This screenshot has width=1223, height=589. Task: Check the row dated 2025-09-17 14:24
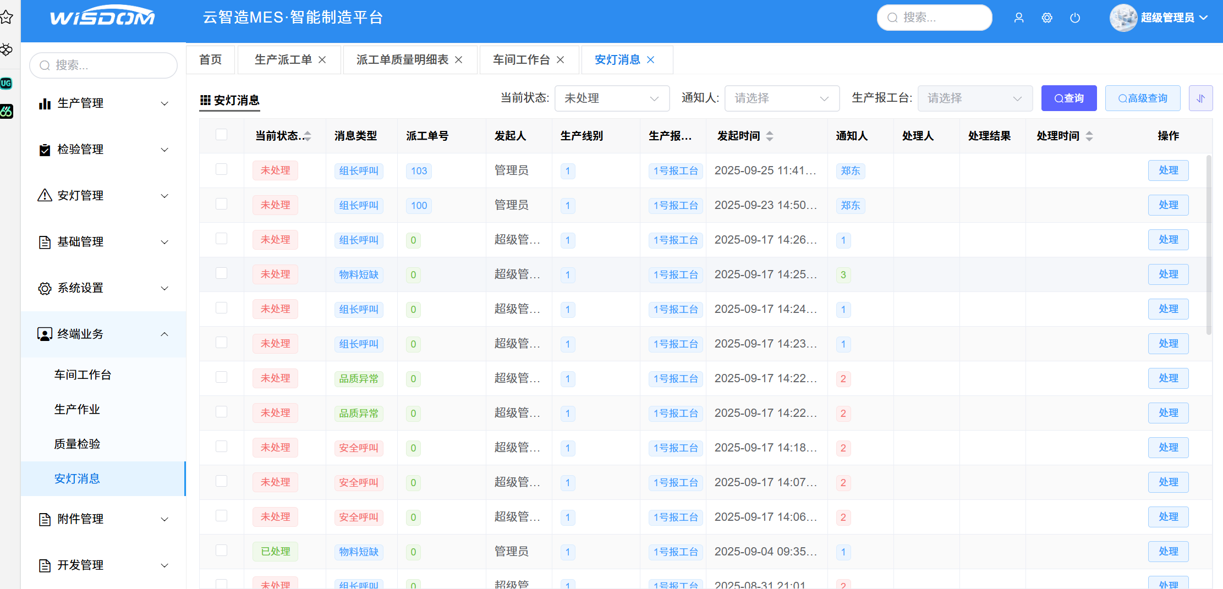[x=221, y=308]
